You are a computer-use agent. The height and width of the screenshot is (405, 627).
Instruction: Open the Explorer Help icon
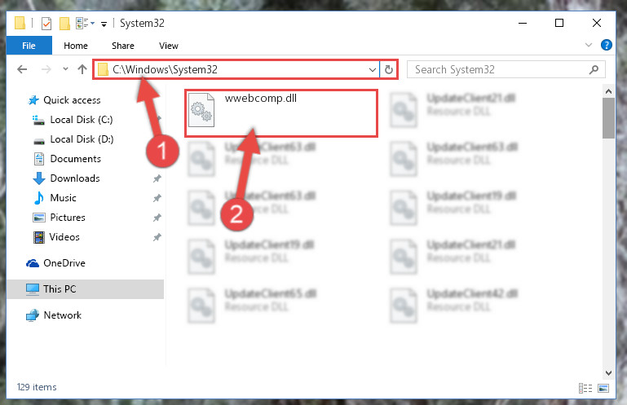[606, 45]
